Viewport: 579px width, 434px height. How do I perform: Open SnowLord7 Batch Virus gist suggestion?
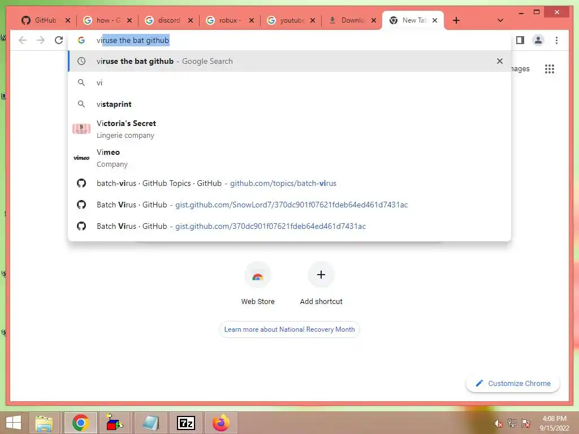289,205
